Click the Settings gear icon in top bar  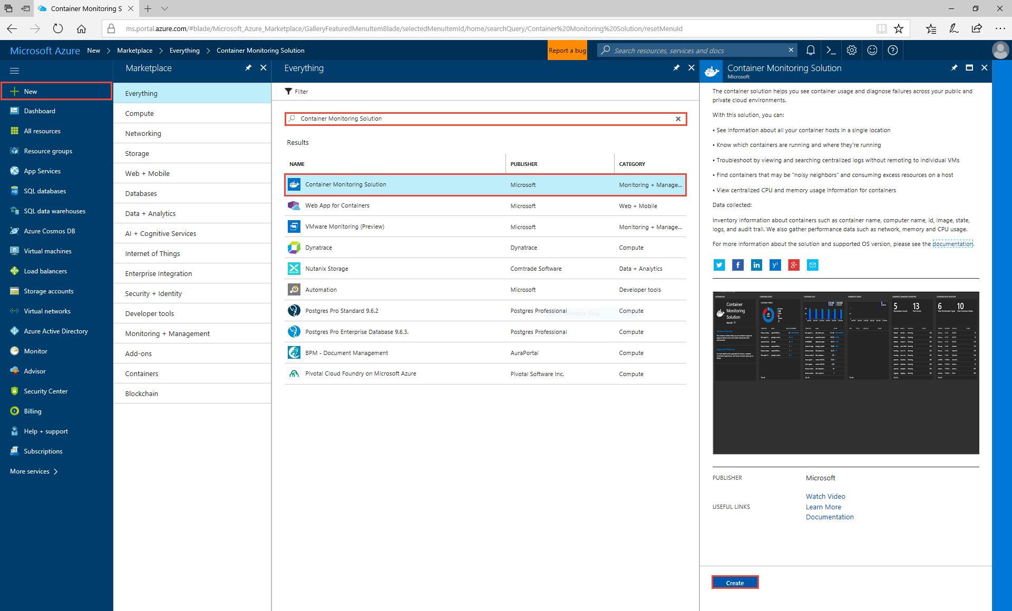point(852,50)
